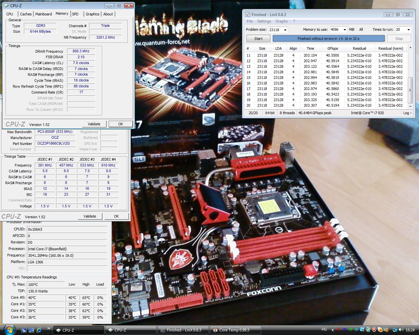Open the Settings menu in LinX
Image resolution: width=419 pixels, height=335 pixels.
[264, 21]
